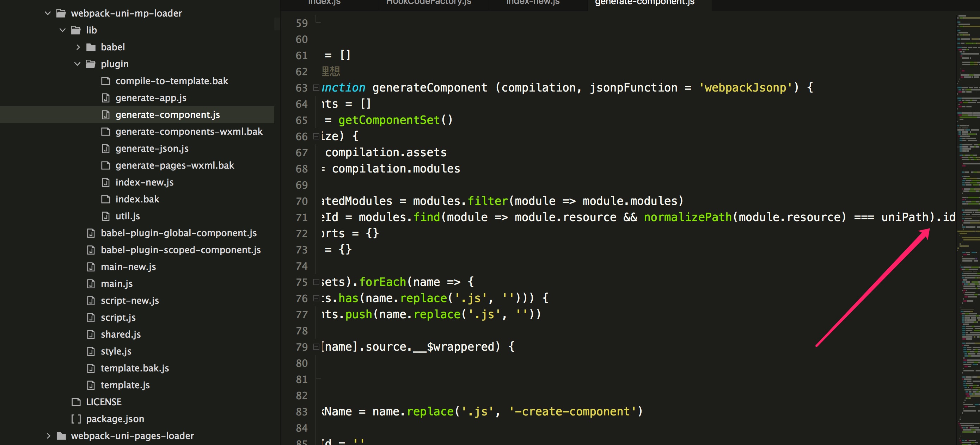
Task: Click the webpack-uni-mp-loader folder icon
Action: [x=61, y=14]
